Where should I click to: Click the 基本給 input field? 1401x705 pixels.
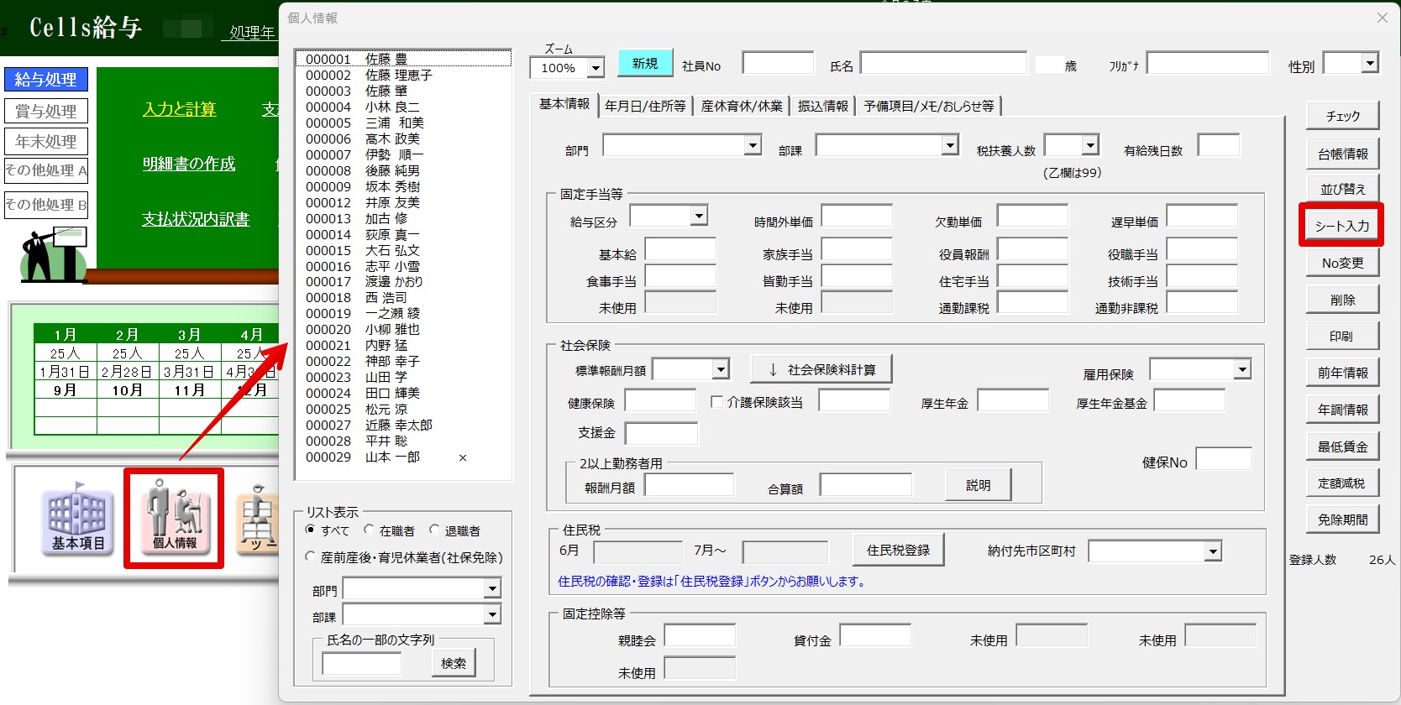pos(680,250)
